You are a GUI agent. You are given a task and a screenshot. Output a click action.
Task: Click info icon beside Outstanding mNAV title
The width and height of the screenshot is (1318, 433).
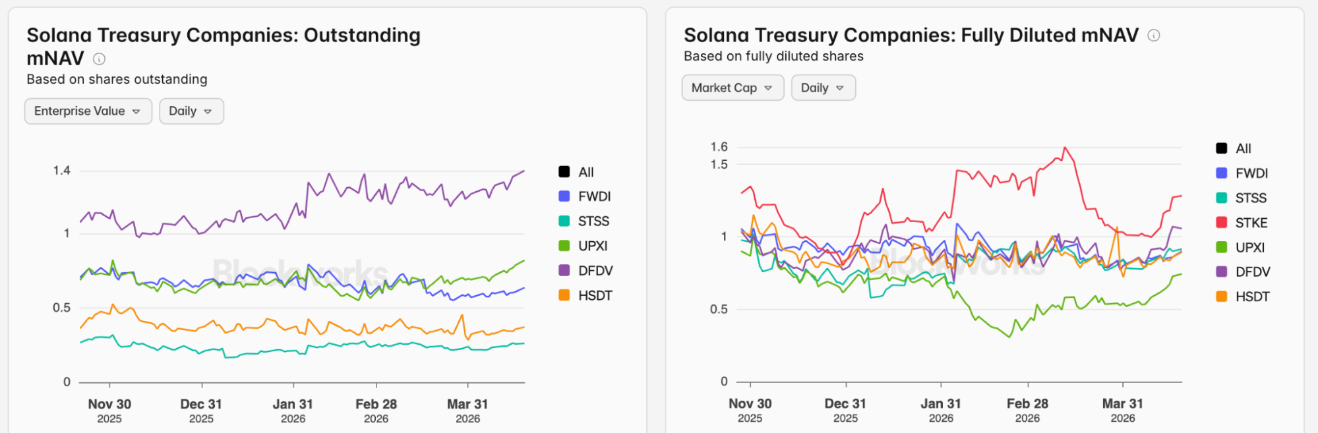[x=99, y=59]
